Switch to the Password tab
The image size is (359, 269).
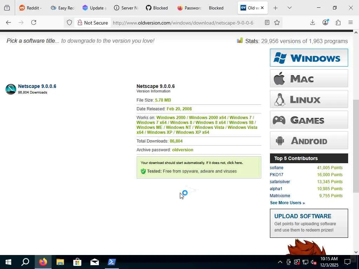(189, 8)
